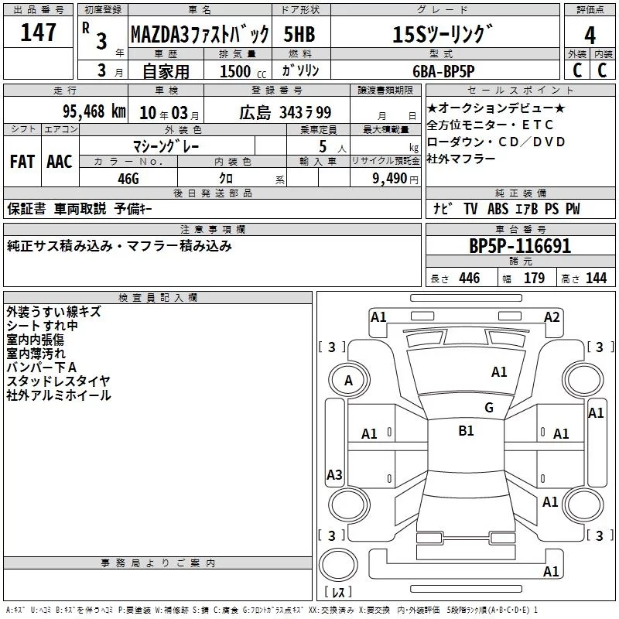Click the A2 mark at the front corner
The height and width of the screenshot is (619, 619).
pos(552,317)
